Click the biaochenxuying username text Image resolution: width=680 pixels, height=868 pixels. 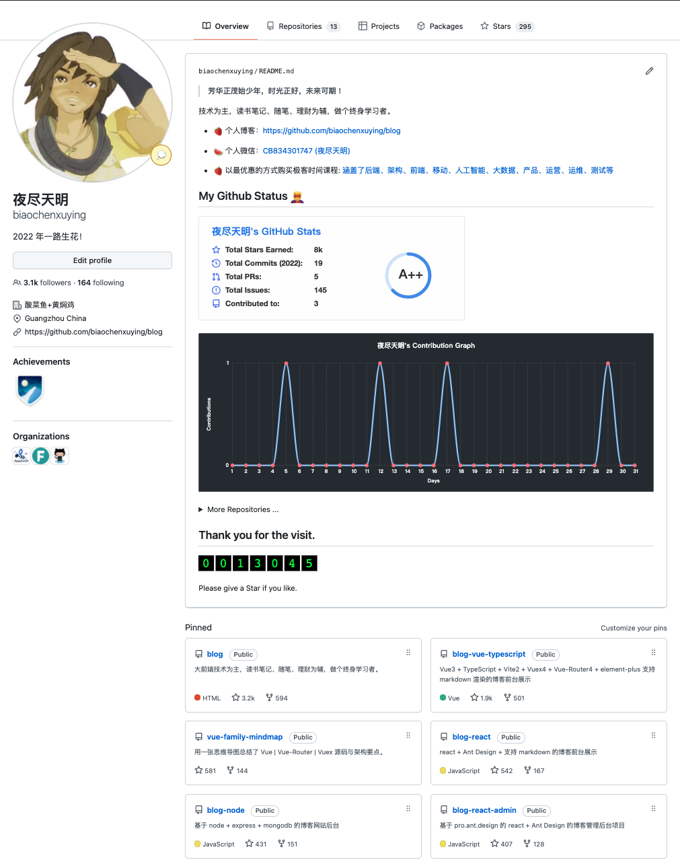tap(49, 215)
